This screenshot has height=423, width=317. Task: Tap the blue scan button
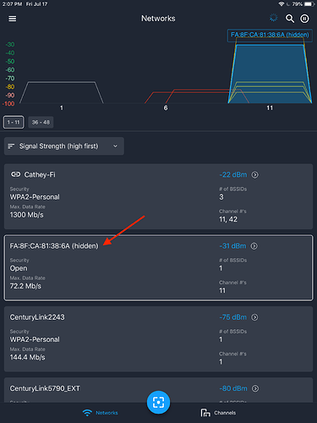(158, 402)
